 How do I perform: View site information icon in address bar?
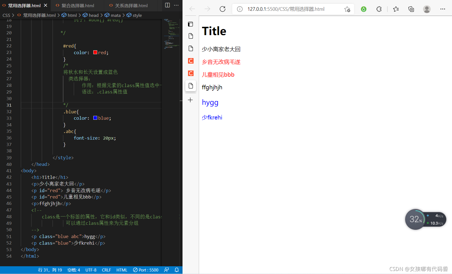pyautogui.click(x=240, y=9)
